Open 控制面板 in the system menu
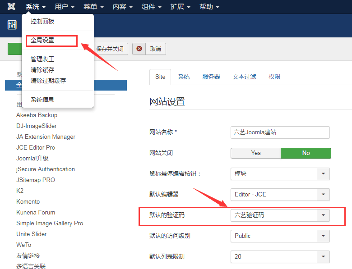 click(42, 21)
